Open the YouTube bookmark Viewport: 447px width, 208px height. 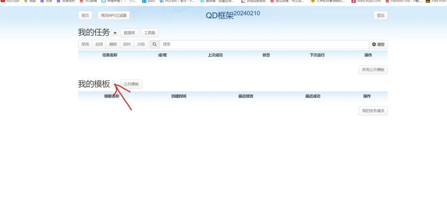pos(10,1)
